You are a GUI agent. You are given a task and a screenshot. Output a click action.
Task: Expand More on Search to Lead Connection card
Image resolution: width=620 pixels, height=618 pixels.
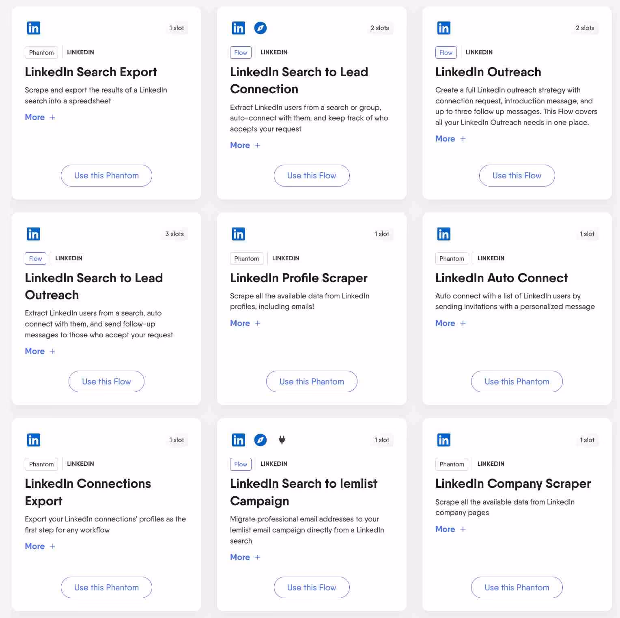245,145
